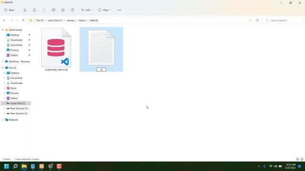Open recent locations dropdown arrow
Image resolution: width=305 pixels, height=171 pixels.
tap(17, 20)
